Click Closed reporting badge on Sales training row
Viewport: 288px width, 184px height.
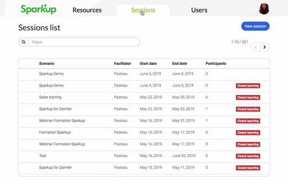[248, 97]
